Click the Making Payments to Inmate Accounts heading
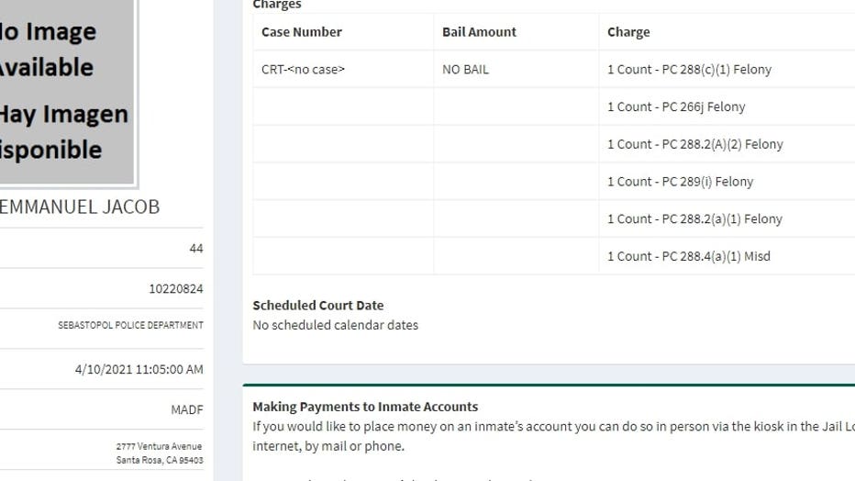This screenshot has width=855, height=481. point(365,407)
